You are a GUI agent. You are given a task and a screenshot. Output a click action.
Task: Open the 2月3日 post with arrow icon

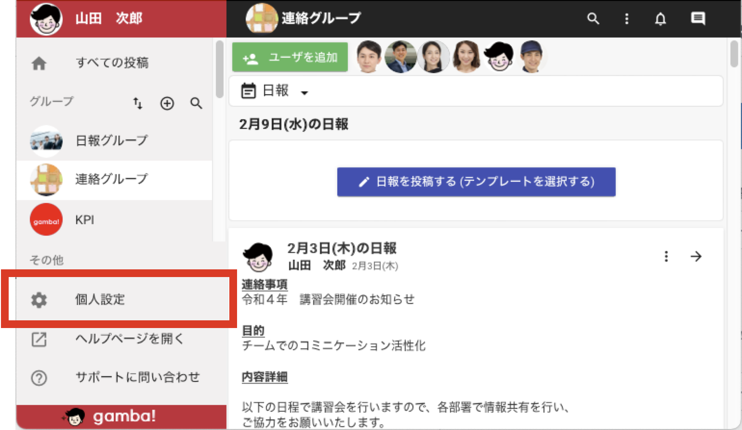(696, 256)
